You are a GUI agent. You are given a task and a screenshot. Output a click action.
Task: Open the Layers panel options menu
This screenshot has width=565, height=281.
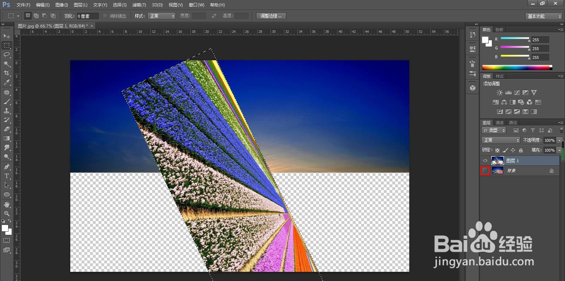[560, 123]
